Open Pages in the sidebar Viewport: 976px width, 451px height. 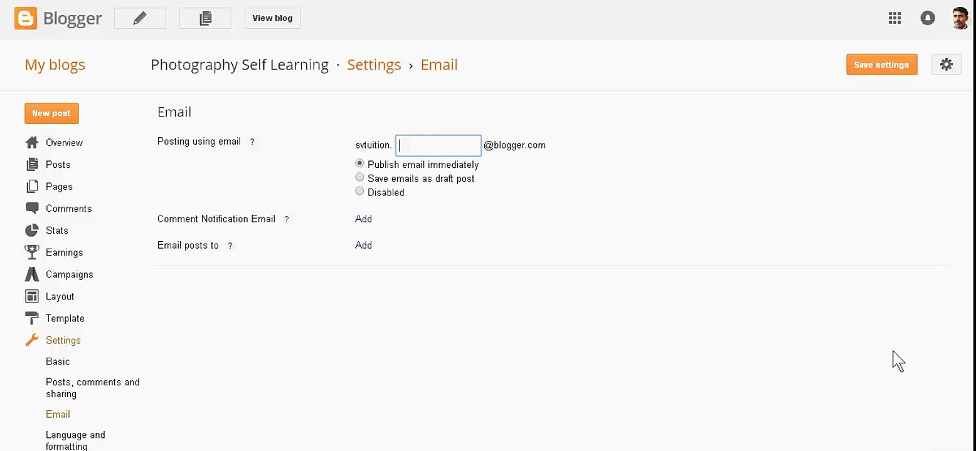(x=59, y=187)
